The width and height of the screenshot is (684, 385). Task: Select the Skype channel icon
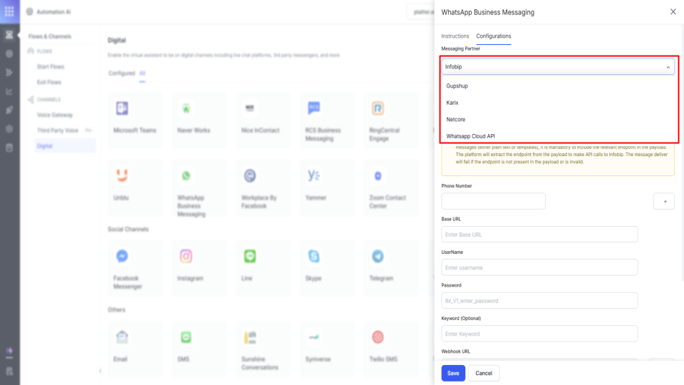[x=313, y=256]
